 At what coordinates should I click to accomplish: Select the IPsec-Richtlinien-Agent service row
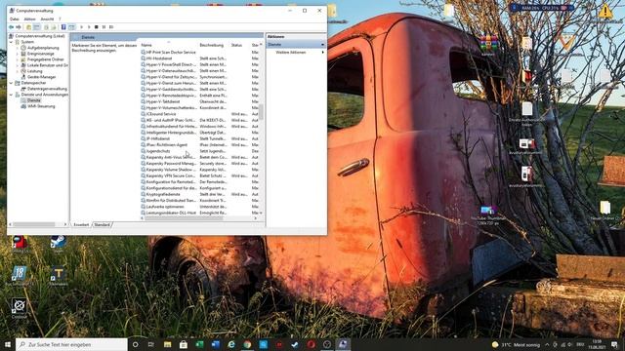199,145
